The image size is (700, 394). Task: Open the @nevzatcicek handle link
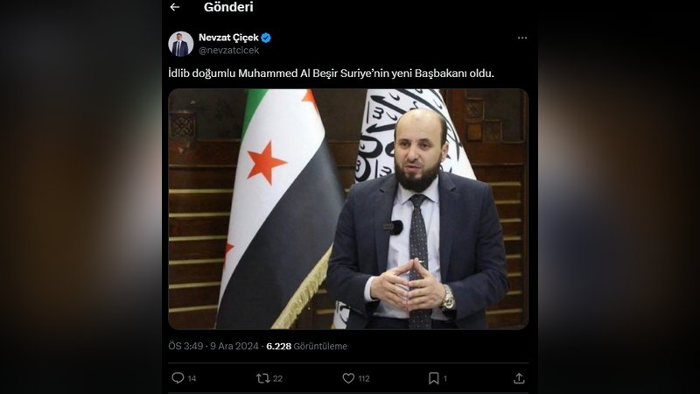point(229,51)
